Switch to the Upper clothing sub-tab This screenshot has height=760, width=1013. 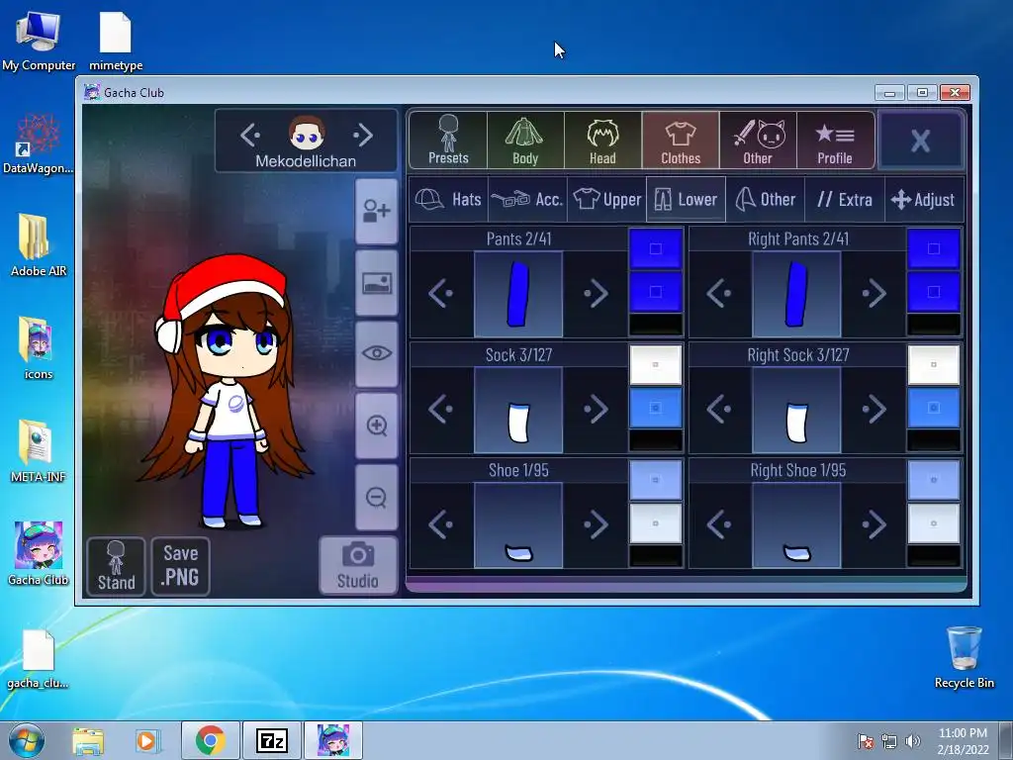coord(606,199)
